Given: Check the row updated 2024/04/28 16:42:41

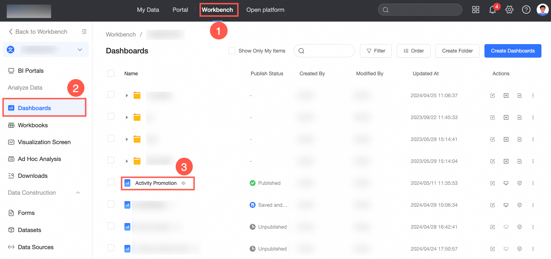Looking at the screenshot, I should tap(111, 226).
